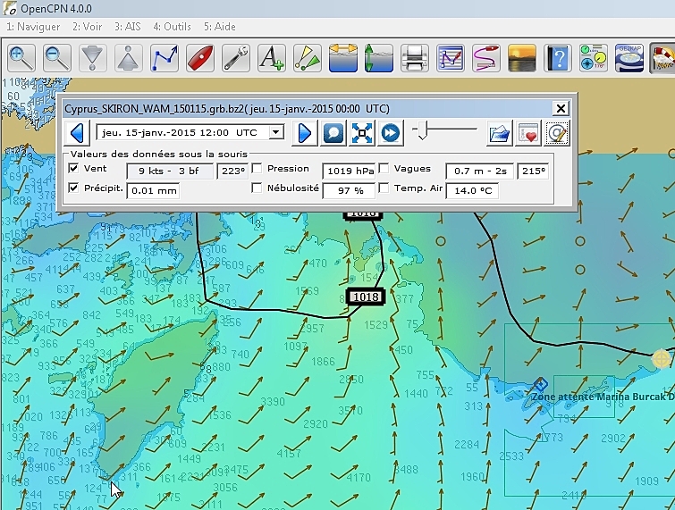Screen dimensions: 675x510
Task: Shift to larger scale chart icon
Action: pos(93,58)
